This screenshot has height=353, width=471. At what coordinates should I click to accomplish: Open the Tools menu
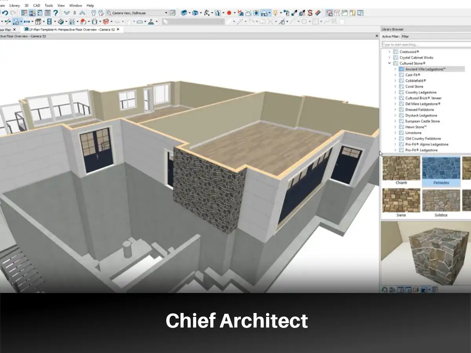(x=49, y=5)
